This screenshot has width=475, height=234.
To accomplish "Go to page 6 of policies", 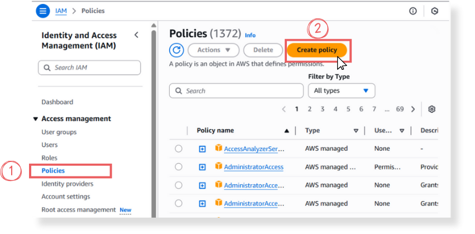I will pos(361,109).
